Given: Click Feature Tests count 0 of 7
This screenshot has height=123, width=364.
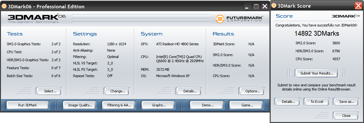Looking at the screenshot, I should tap(56, 68).
